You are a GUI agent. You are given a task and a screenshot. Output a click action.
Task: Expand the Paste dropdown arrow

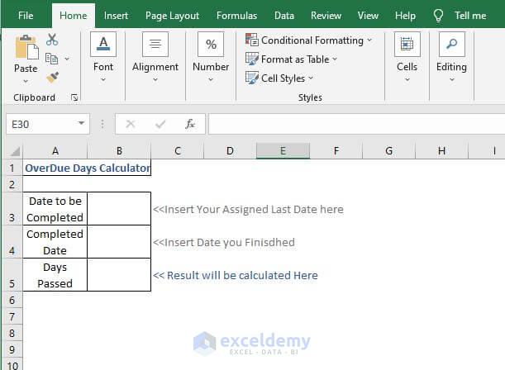pyautogui.click(x=26, y=82)
